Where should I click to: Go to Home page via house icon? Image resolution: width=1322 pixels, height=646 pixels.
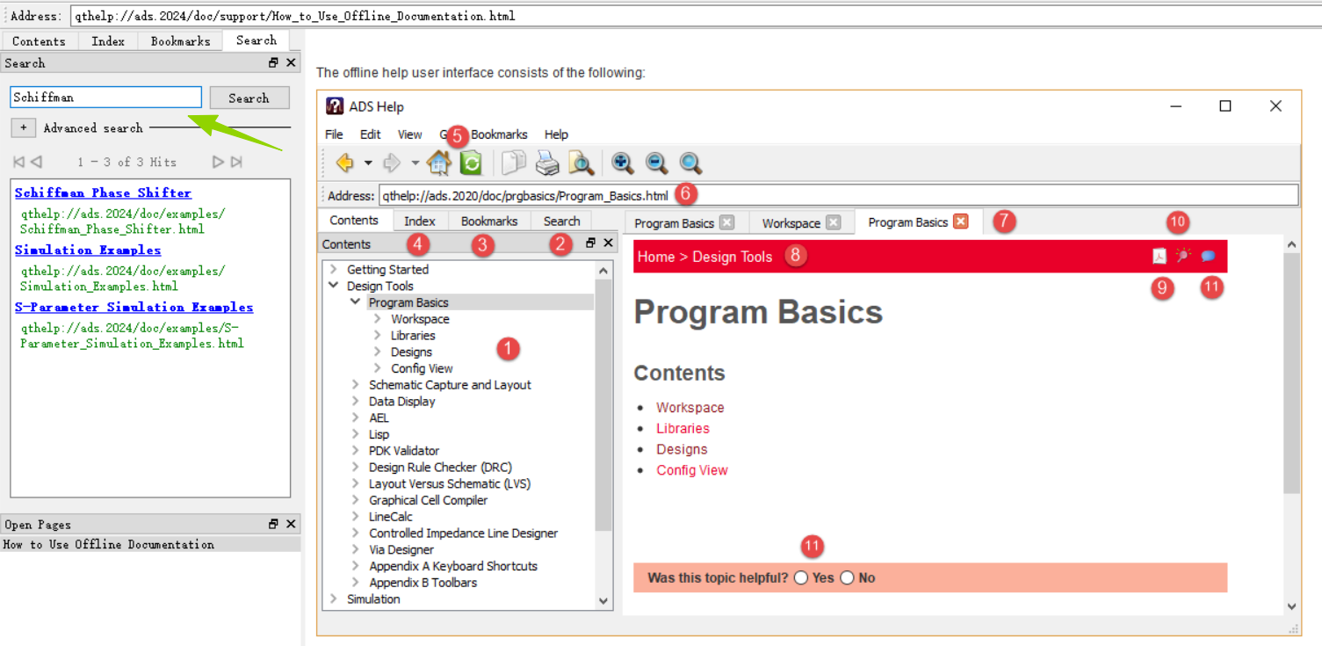point(439,163)
